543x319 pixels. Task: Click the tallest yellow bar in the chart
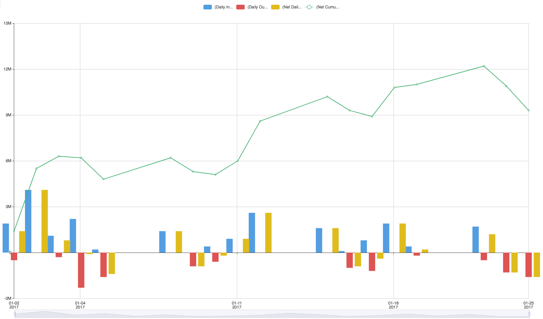[45, 221]
